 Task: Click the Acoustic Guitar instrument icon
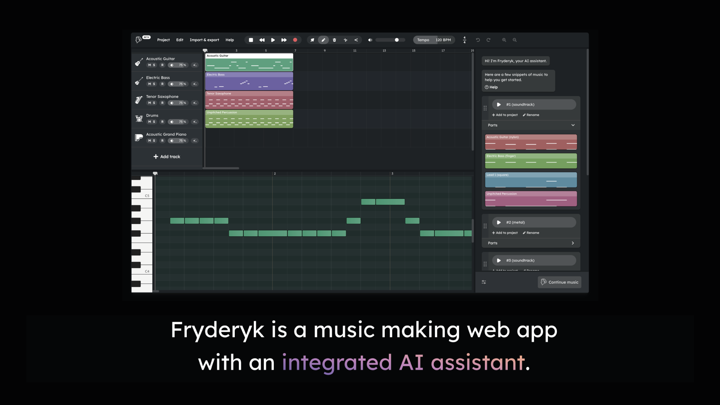[x=138, y=61]
